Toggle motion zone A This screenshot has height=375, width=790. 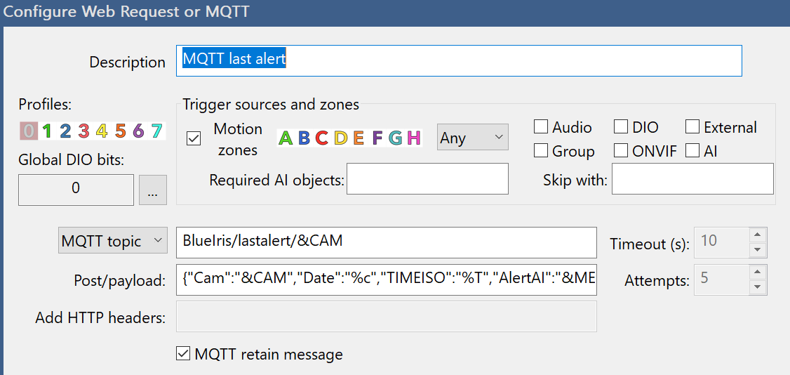286,138
